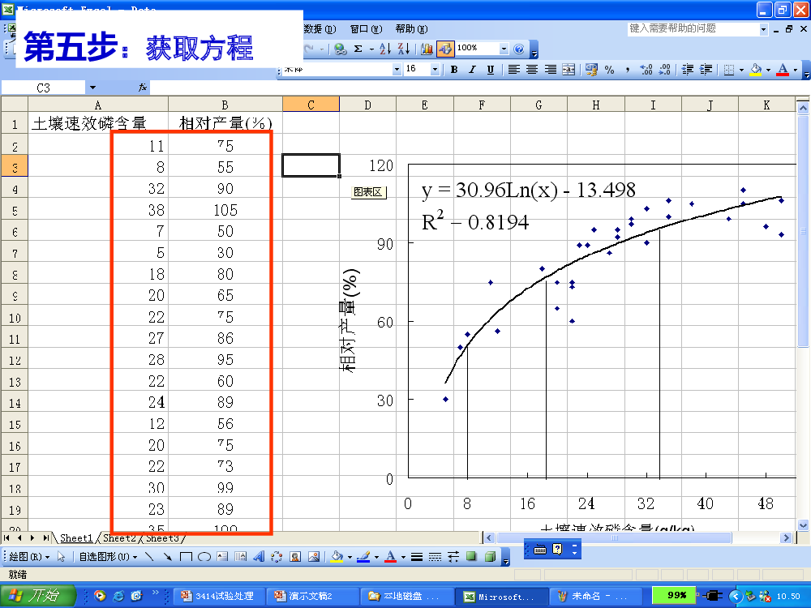Toggle underline formatting

click(x=491, y=69)
